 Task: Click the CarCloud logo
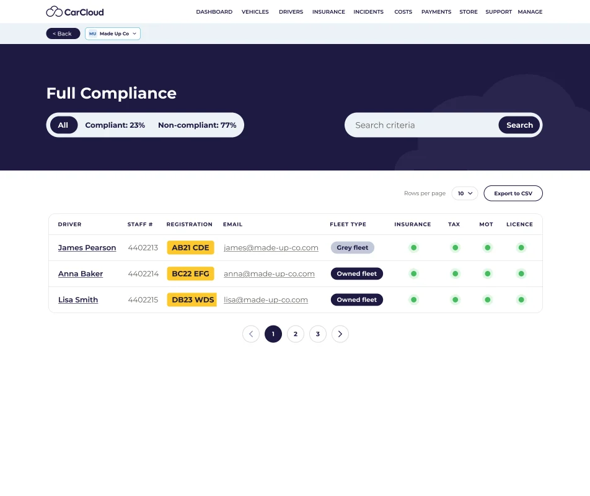point(75,12)
